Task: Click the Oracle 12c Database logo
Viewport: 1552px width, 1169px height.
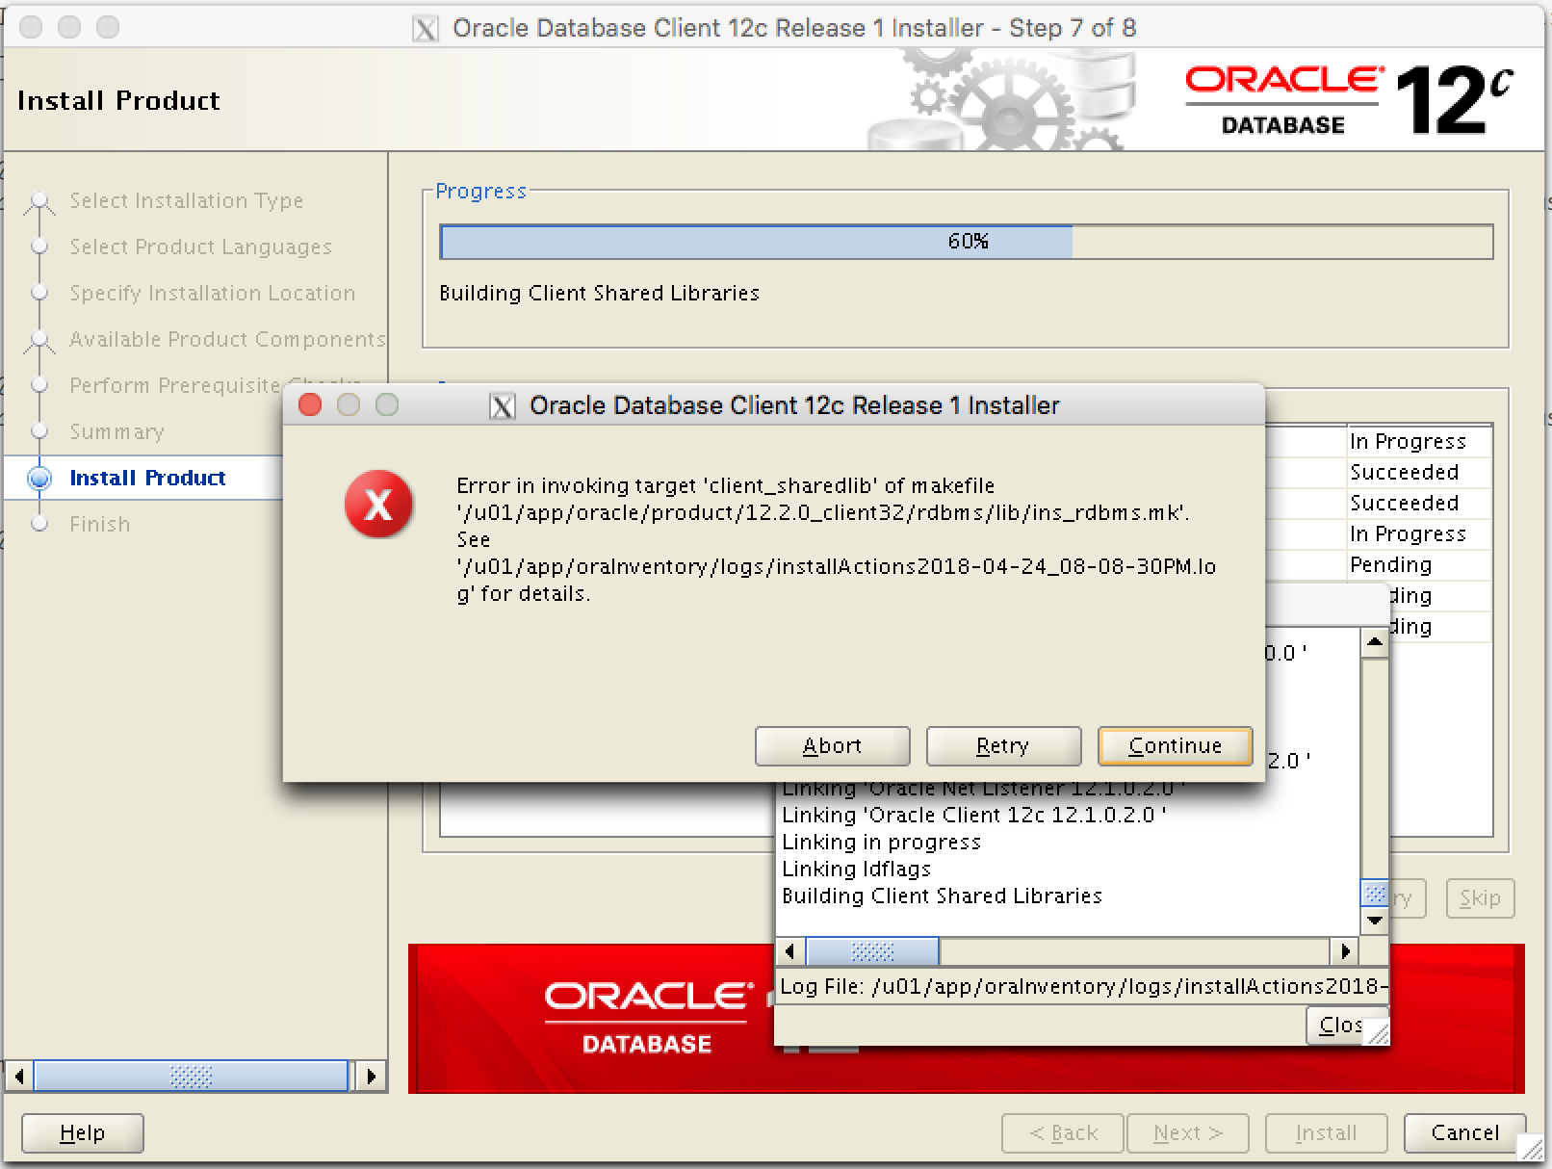Action: point(1348,100)
